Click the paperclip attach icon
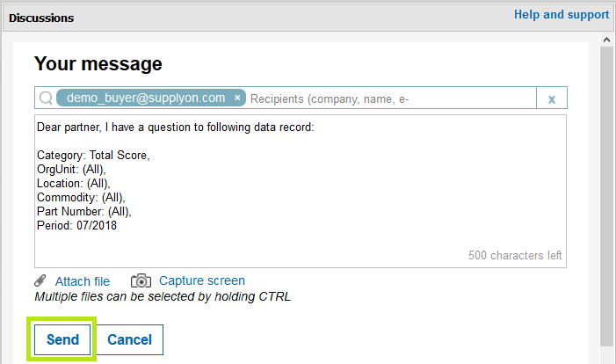Screen dimensions: 616x364 click(40, 280)
